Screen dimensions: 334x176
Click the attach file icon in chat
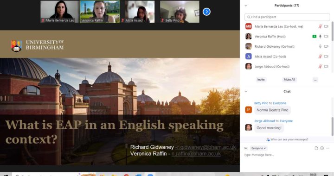point(316,148)
